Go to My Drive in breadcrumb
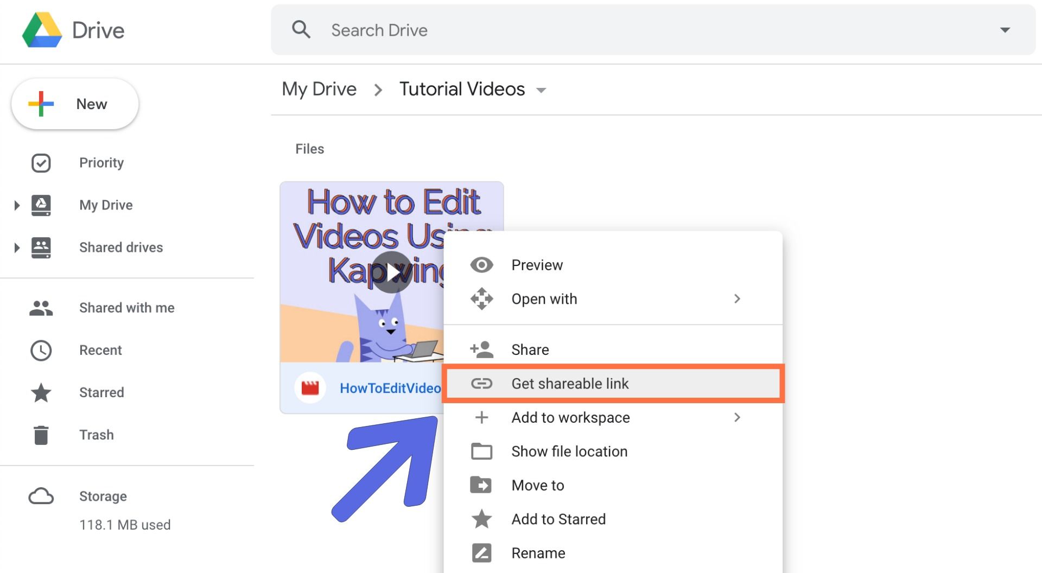1042x573 pixels. (x=319, y=89)
